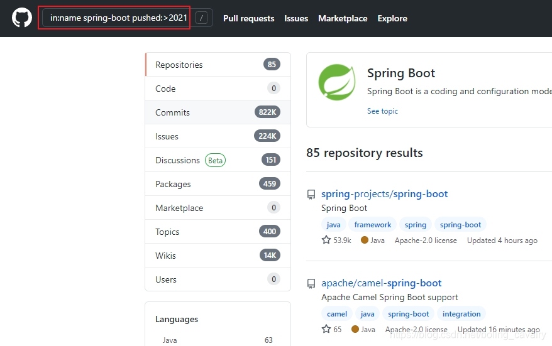Open the GitHub Octocat home logo
Screen dimensions: 552x346
[22, 18]
